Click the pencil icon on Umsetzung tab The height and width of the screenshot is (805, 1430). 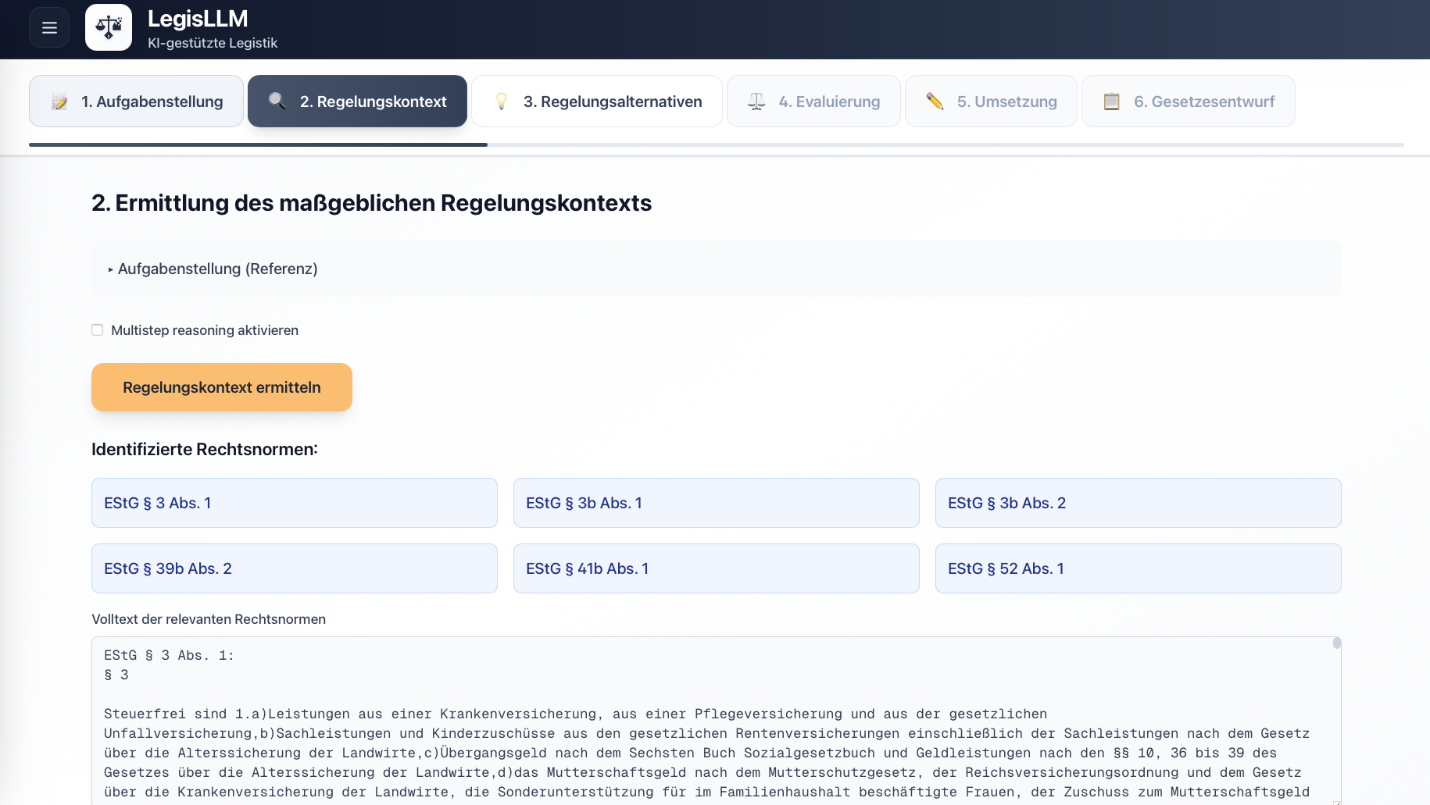coord(934,101)
